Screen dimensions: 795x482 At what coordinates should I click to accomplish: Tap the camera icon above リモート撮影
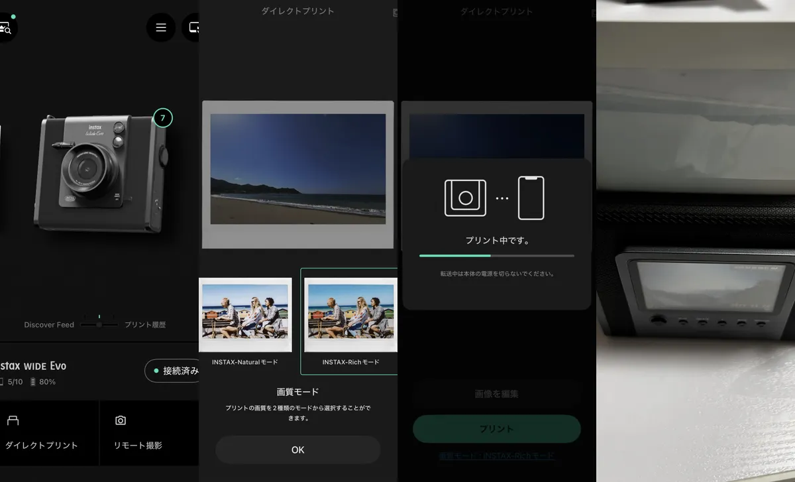pos(121,420)
